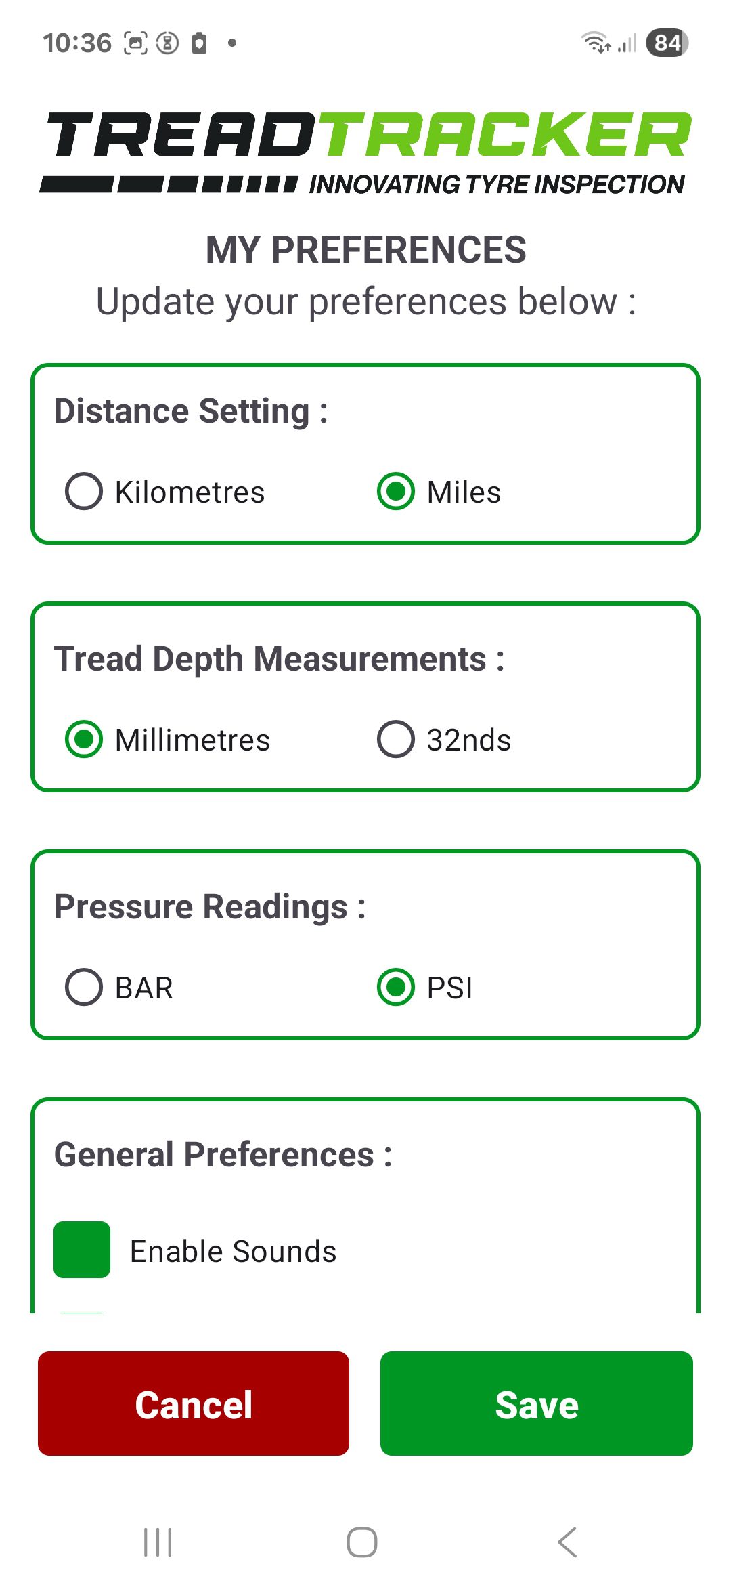Toggle the Enable Sounds checkbox
The image size is (731, 1585).
[x=82, y=1250]
